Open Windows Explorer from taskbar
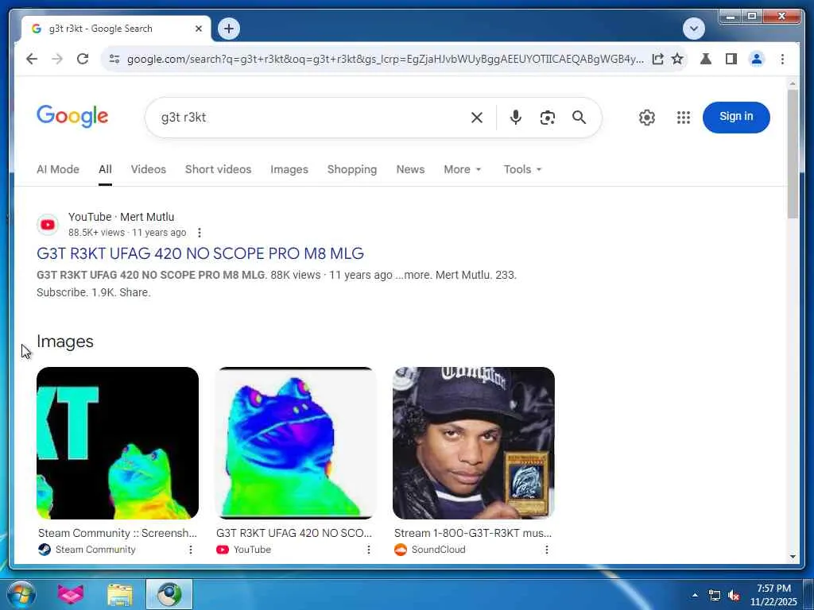Viewport: 814px width, 610px height. tap(120, 594)
